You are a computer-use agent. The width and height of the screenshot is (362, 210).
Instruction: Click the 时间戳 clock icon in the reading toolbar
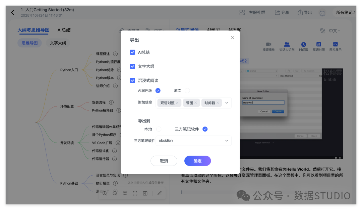304,44
